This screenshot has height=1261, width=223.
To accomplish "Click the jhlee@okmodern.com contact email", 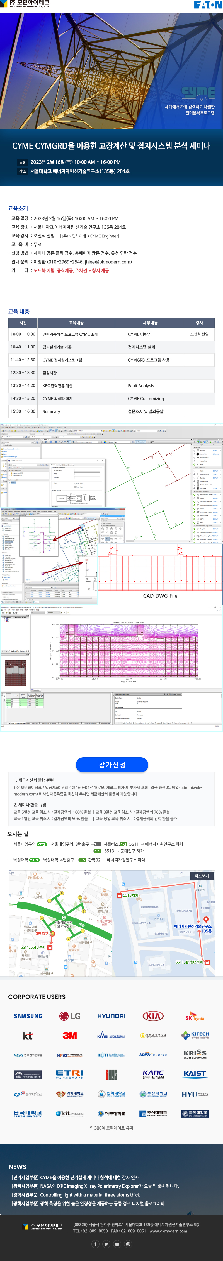I will (x=108, y=262).
